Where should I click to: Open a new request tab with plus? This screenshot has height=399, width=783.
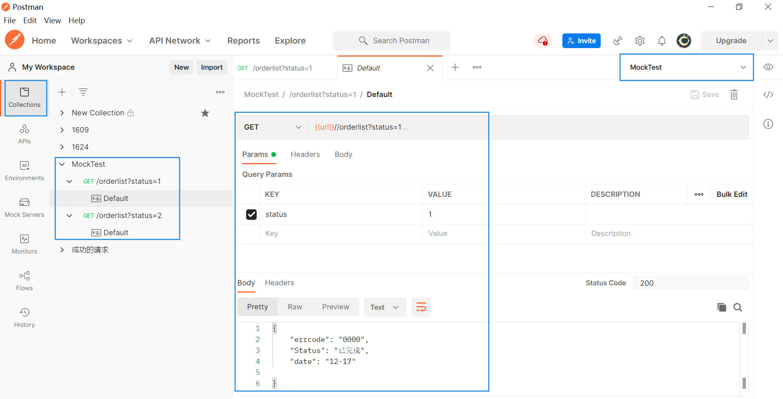pos(455,67)
